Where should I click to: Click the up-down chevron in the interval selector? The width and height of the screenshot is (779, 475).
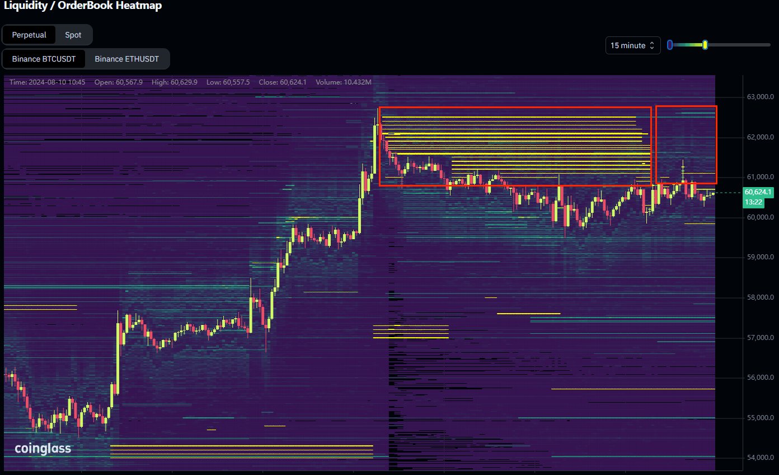click(651, 45)
